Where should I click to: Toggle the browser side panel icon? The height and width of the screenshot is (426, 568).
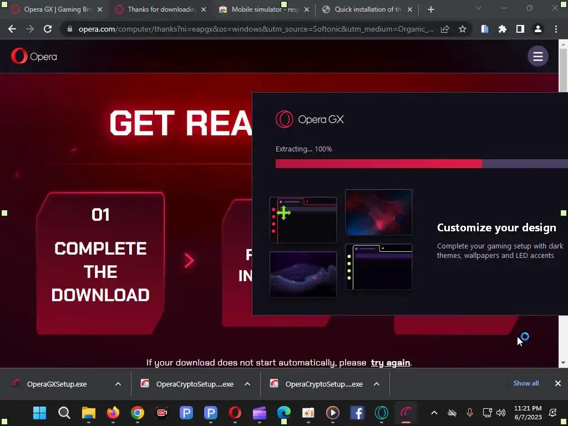(x=520, y=29)
